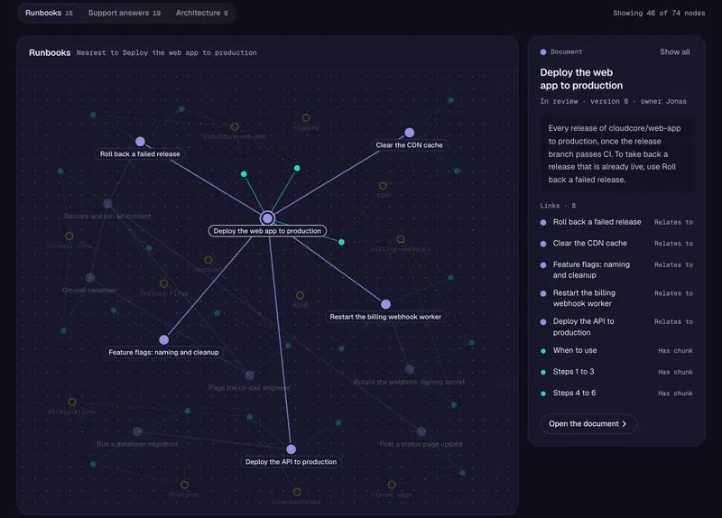Open the document button
The height and width of the screenshot is (518, 722).
pyautogui.click(x=588, y=423)
